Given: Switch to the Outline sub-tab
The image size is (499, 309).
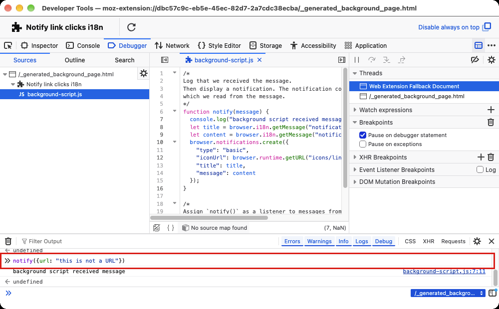Looking at the screenshot, I should tap(75, 60).
